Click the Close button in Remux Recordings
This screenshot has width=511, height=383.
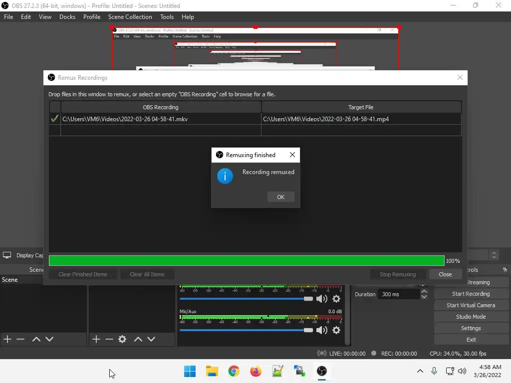coord(445,274)
